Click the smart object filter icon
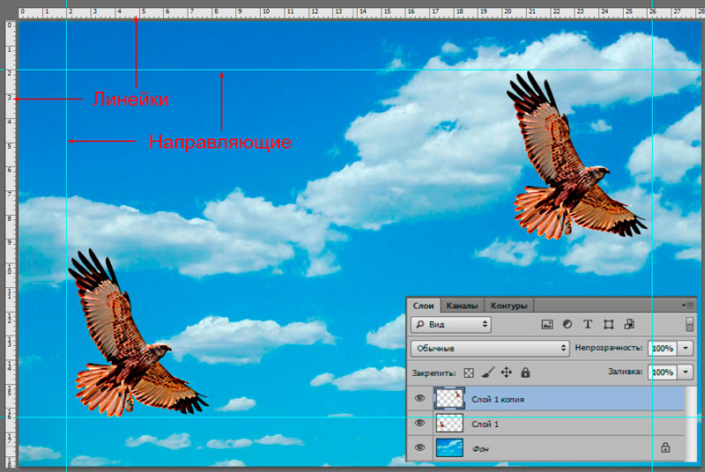 629,324
